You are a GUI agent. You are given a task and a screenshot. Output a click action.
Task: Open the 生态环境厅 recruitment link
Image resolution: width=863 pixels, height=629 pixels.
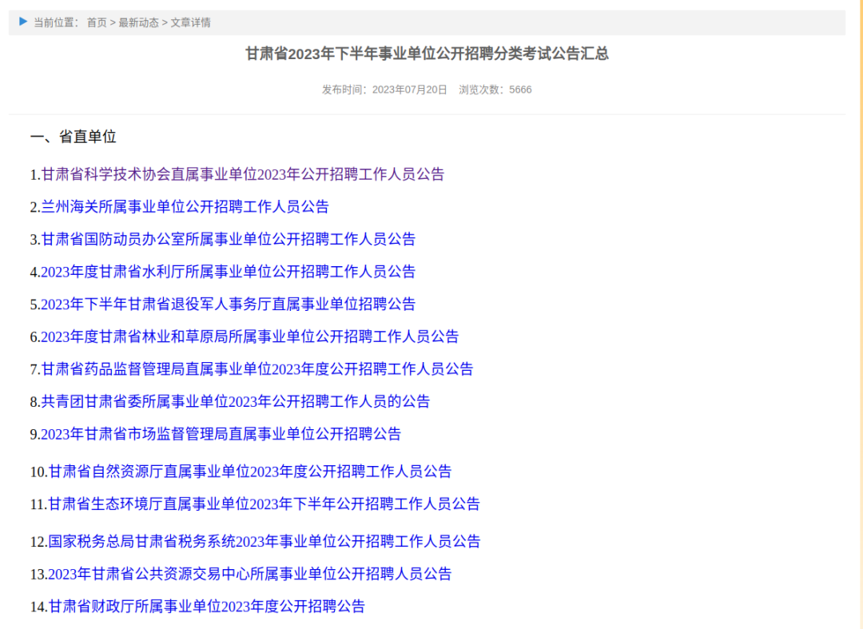[x=260, y=504]
